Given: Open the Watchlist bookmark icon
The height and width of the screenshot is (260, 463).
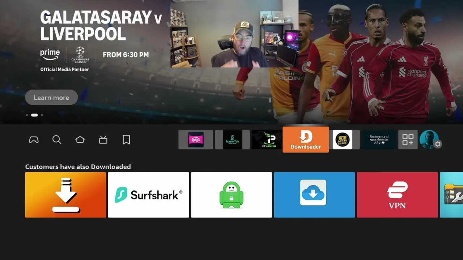Looking at the screenshot, I should pyautogui.click(x=126, y=140).
